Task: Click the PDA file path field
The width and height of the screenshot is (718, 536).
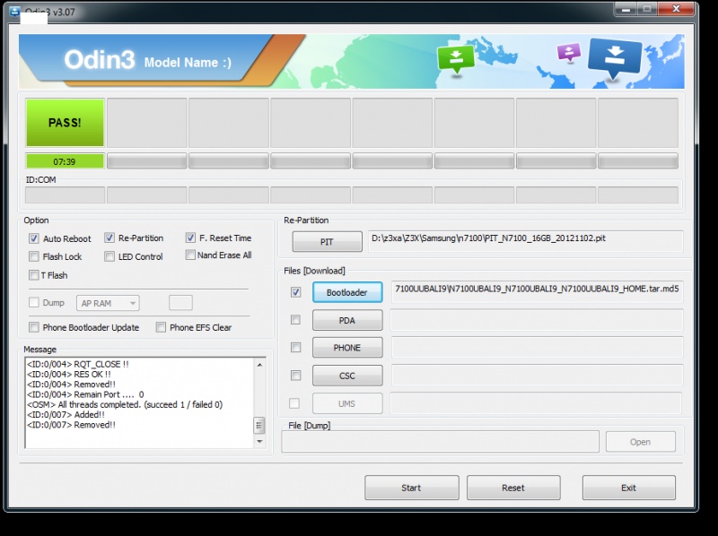Action: pyautogui.click(x=537, y=320)
